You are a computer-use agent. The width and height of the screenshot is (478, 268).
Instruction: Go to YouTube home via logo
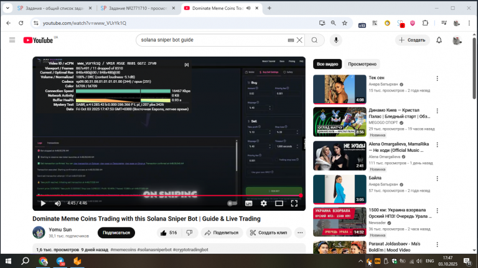[x=38, y=40]
